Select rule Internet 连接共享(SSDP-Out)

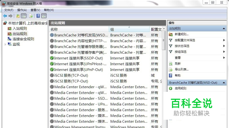tap(78, 58)
